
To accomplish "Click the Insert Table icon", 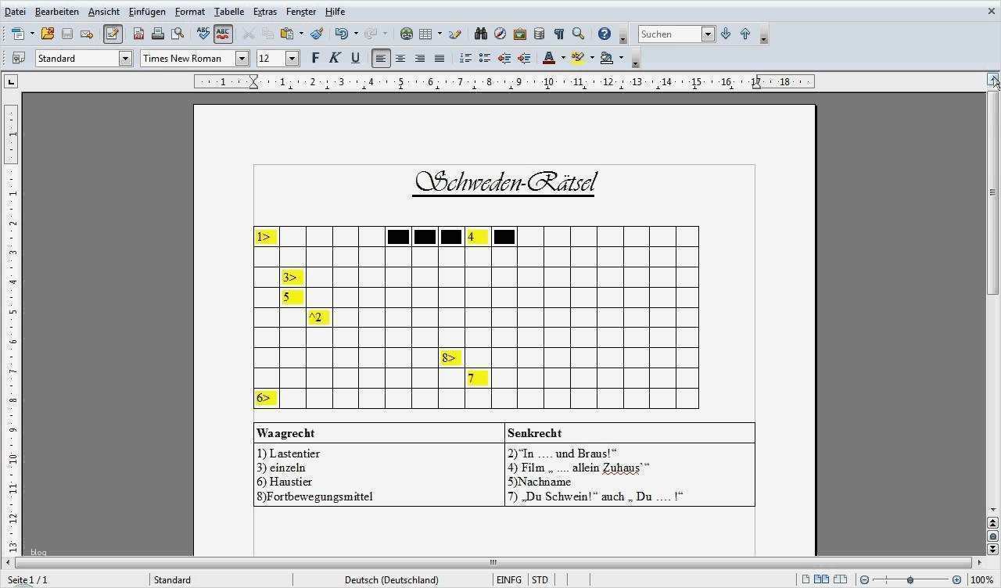I will (x=425, y=34).
